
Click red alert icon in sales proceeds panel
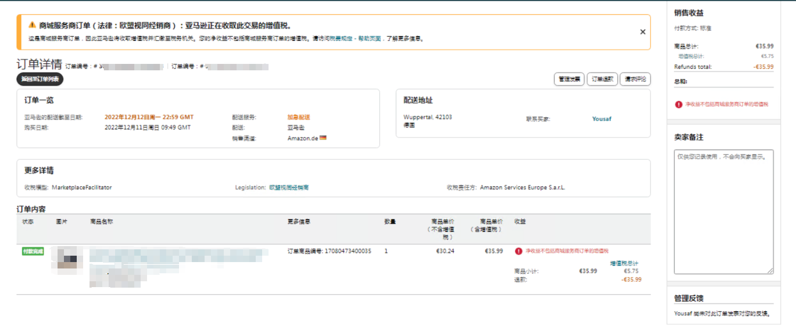[x=678, y=104]
